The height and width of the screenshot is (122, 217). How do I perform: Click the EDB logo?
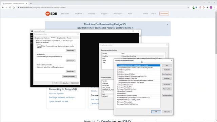click(51, 14)
